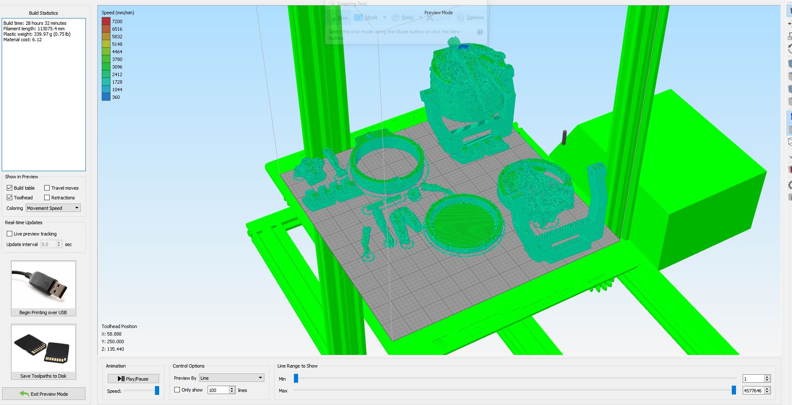Click the teal 1728 speed legend swatch

(x=106, y=82)
